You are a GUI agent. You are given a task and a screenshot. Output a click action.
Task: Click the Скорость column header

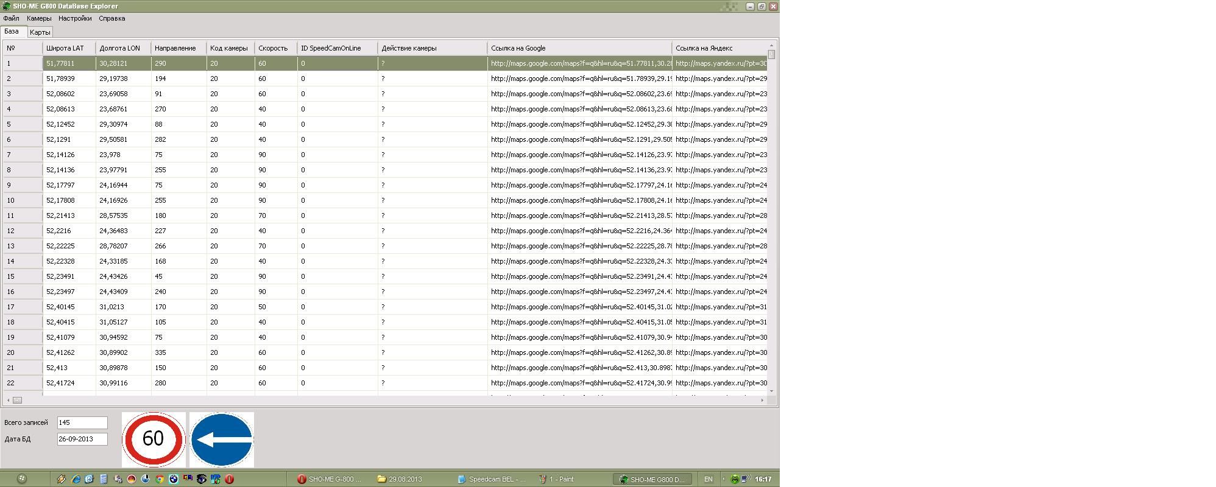click(273, 48)
